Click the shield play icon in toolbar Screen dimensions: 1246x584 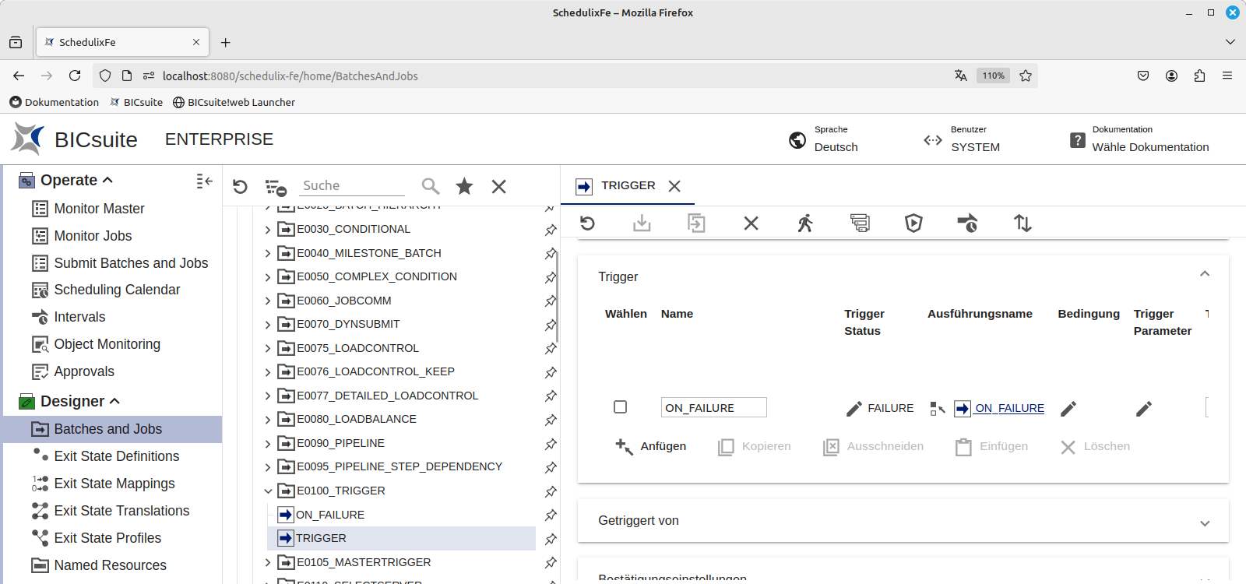pyautogui.click(x=913, y=223)
